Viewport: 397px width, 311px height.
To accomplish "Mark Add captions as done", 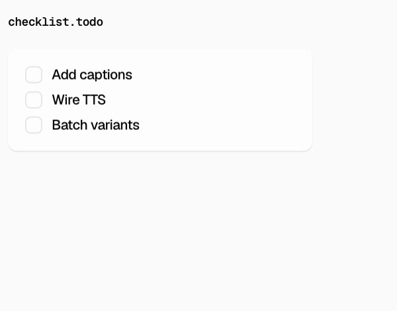I will coord(34,75).
